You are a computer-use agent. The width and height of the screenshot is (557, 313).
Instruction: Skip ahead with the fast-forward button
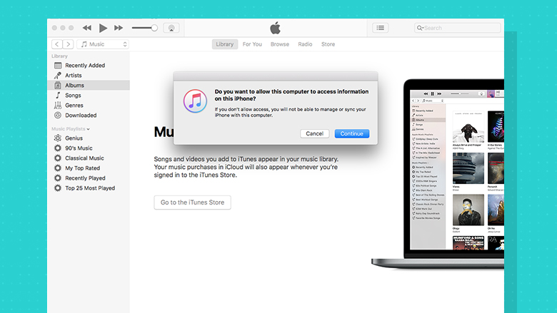119,28
